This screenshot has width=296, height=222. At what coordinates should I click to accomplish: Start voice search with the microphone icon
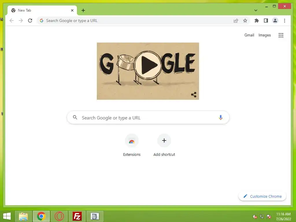(x=221, y=117)
